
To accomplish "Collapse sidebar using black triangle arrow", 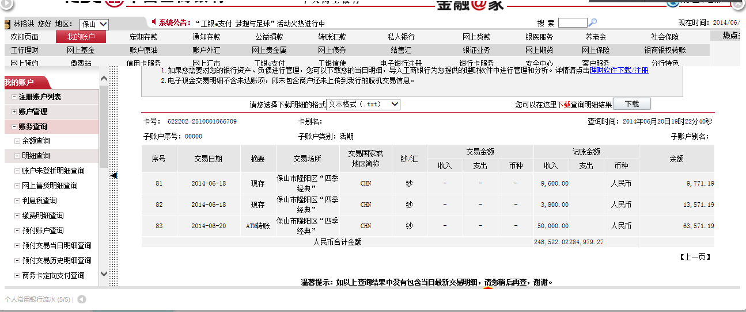I will 114,175.
